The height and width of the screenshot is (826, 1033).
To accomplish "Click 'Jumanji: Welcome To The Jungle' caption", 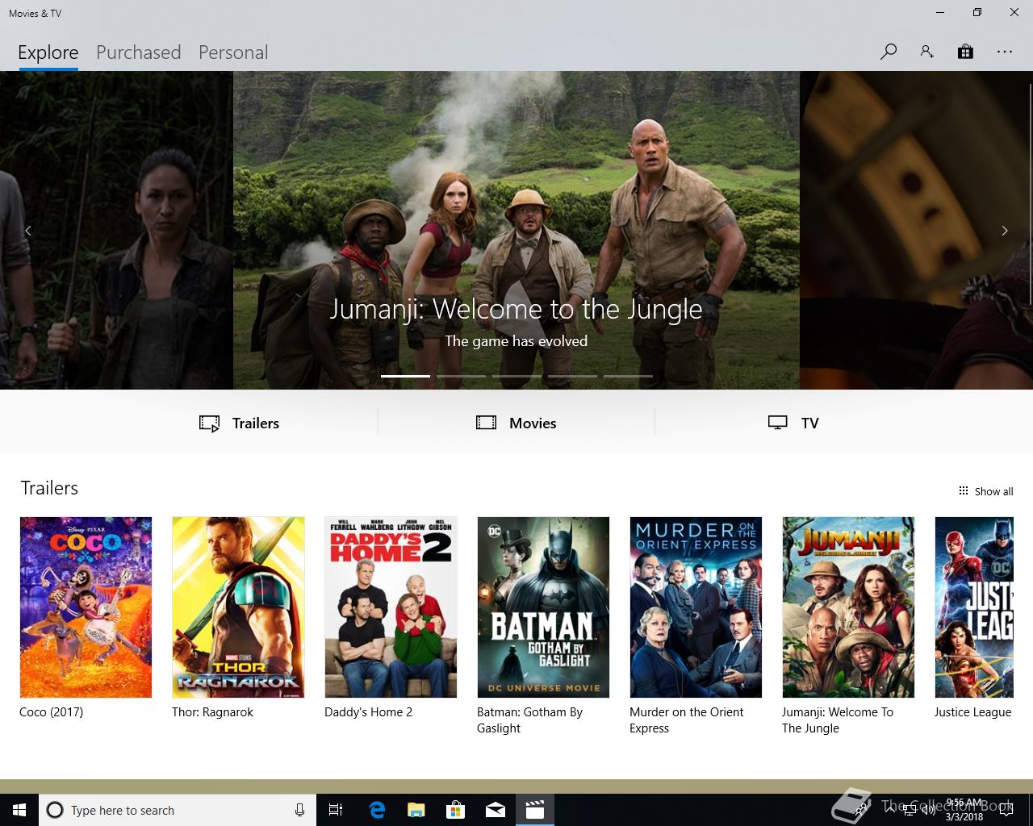I will point(838,720).
